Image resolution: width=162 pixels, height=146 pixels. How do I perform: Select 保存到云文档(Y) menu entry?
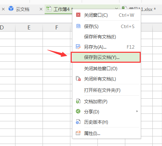106,57
